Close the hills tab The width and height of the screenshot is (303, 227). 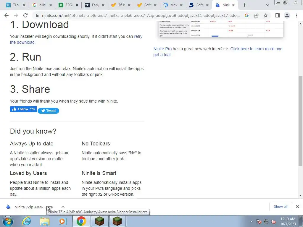tap(51, 5)
